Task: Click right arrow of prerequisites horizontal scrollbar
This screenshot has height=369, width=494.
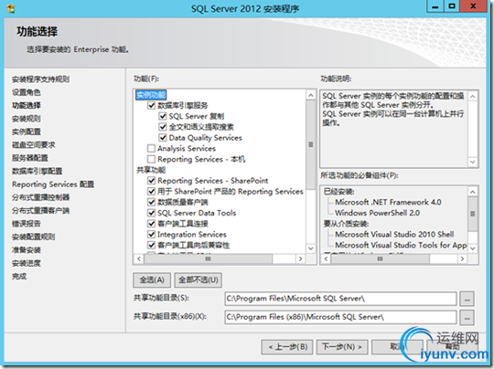Action: 462,258
